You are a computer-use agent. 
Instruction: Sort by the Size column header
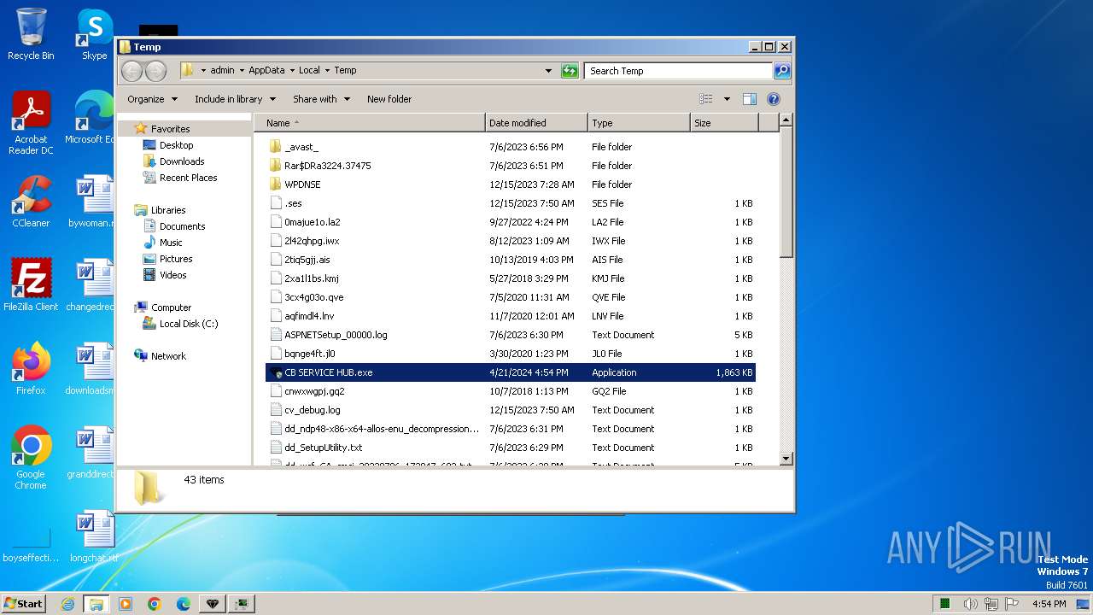pos(724,123)
